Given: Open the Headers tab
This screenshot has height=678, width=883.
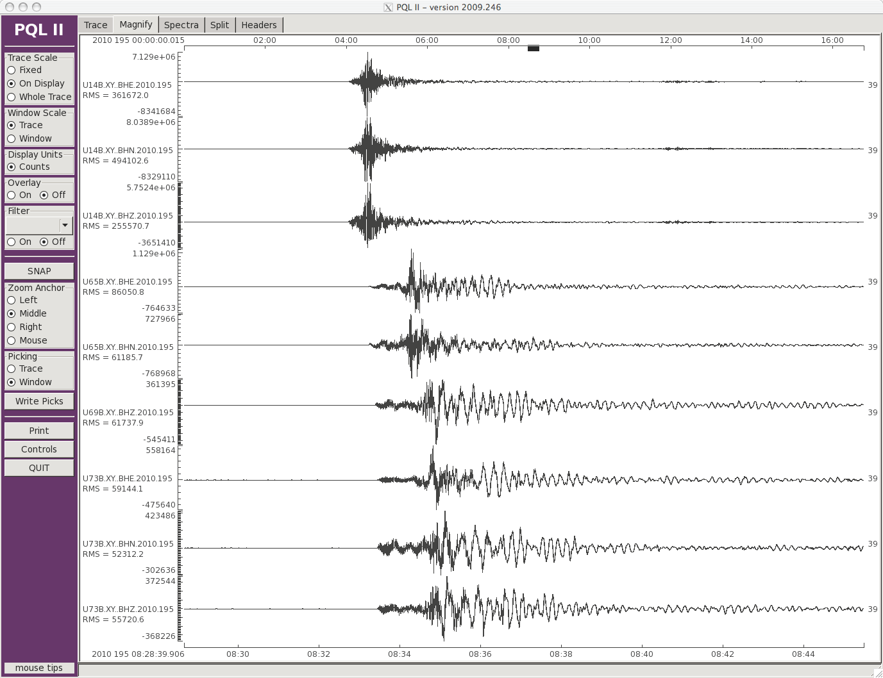Looking at the screenshot, I should pos(258,25).
